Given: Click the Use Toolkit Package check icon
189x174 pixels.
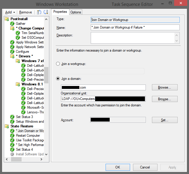Looking at the screenshot, I should [12, 140].
